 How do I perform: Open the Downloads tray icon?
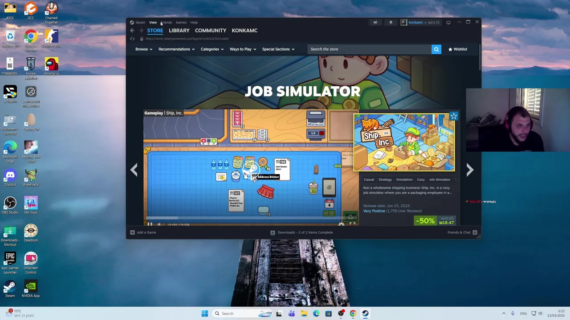pos(273,232)
